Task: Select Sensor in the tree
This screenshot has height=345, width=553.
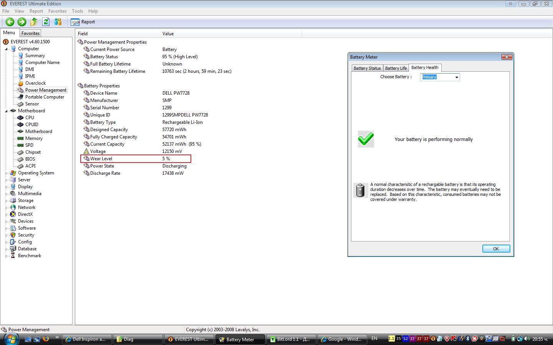Action: click(32, 104)
